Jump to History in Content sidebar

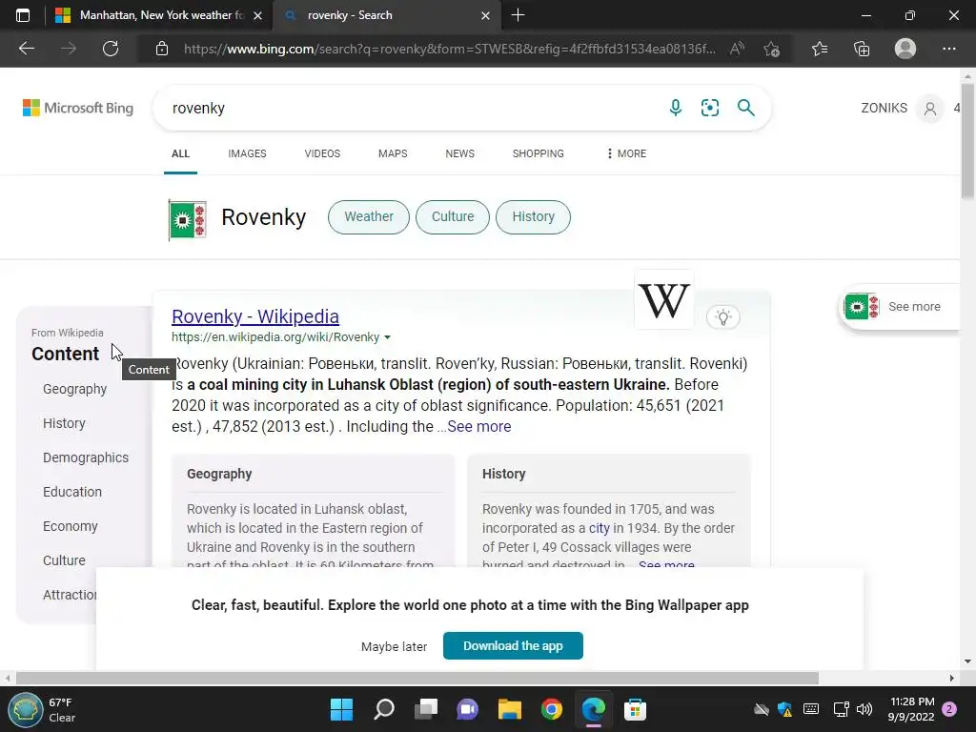coord(64,423)
